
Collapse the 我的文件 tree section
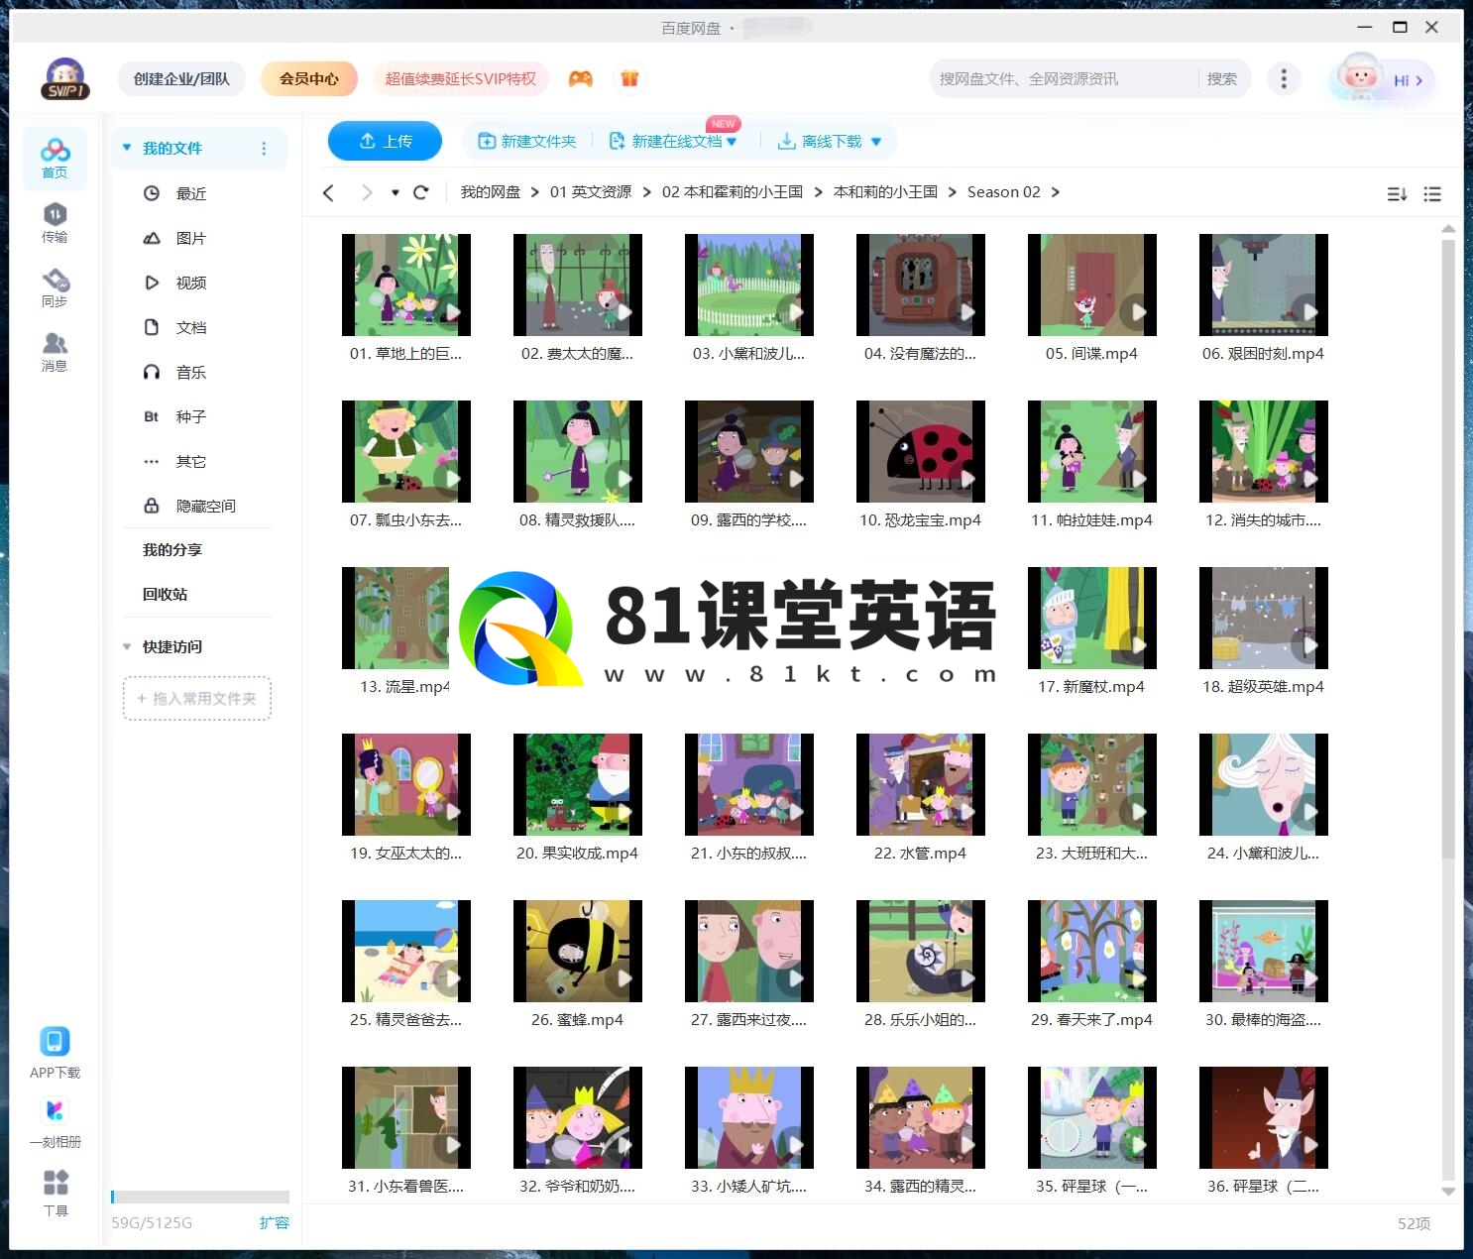click(x=127, y=148)
